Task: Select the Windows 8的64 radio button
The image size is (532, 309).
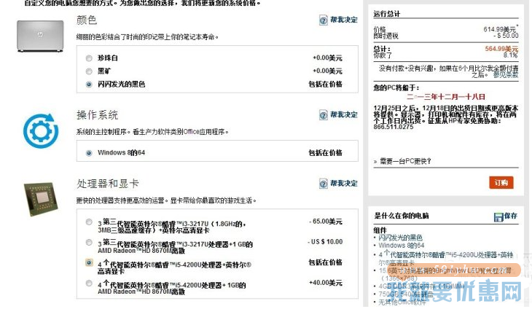Action: [89, 153]
